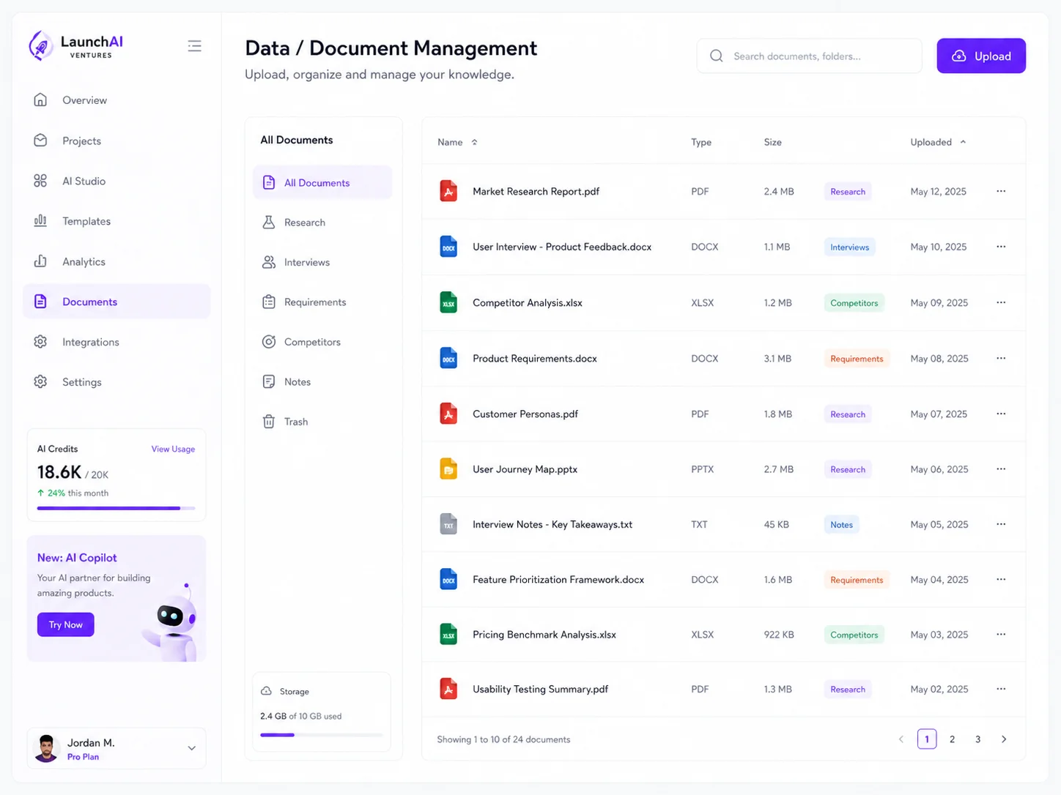Click the Templates chart icon
Image resolution: width=1061 pixels, height=795 pixels.
[40, 220]
